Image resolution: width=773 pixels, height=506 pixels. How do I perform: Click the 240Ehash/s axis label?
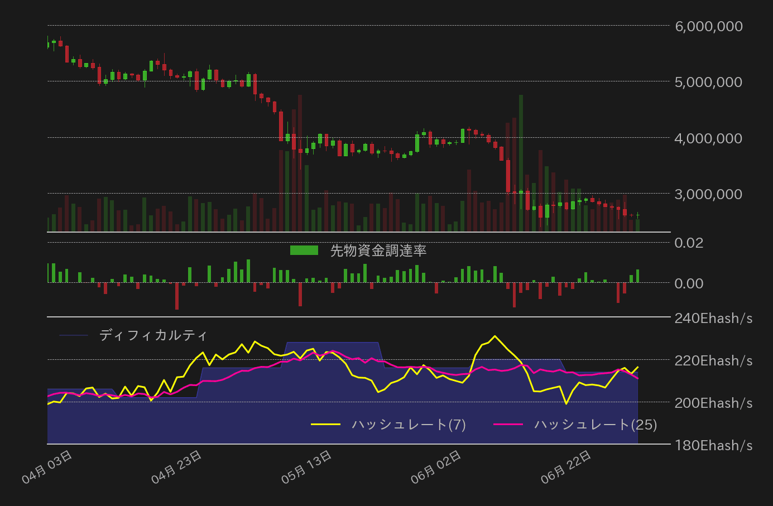coord(713,319)
